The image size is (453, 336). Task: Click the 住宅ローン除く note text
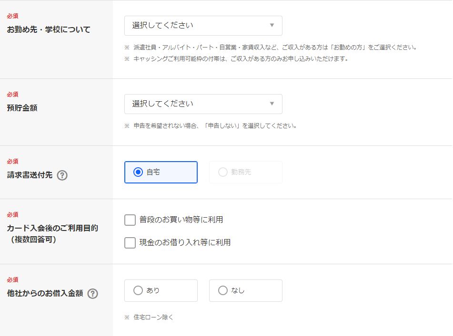153,317
